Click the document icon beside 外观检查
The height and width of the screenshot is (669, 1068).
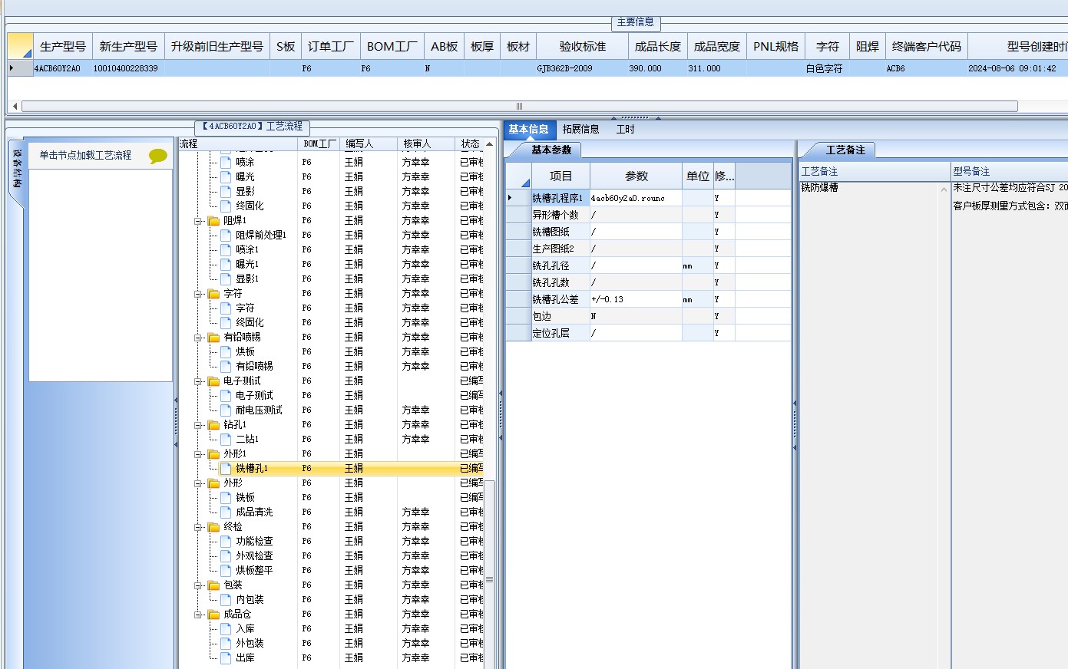(x=226, y=555)
